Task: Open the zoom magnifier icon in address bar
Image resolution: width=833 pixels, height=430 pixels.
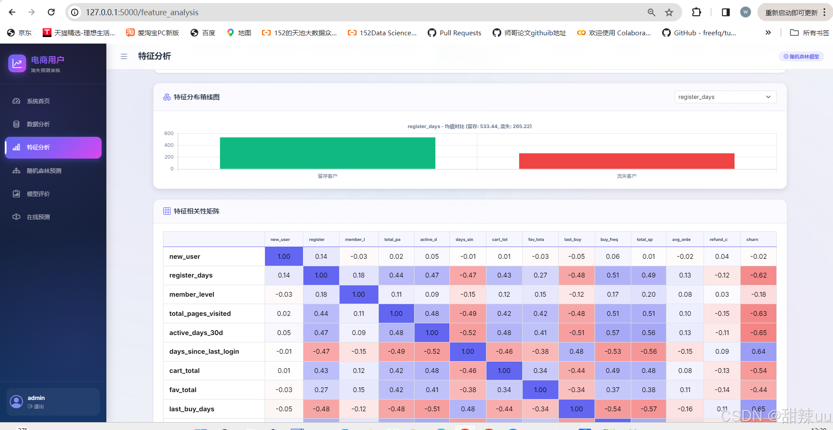Action: 651,12
